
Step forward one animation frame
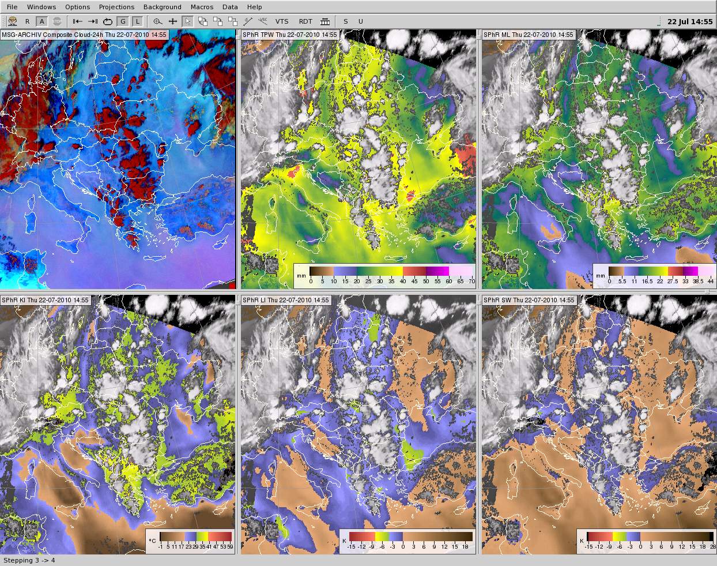[x=93, y=21]
